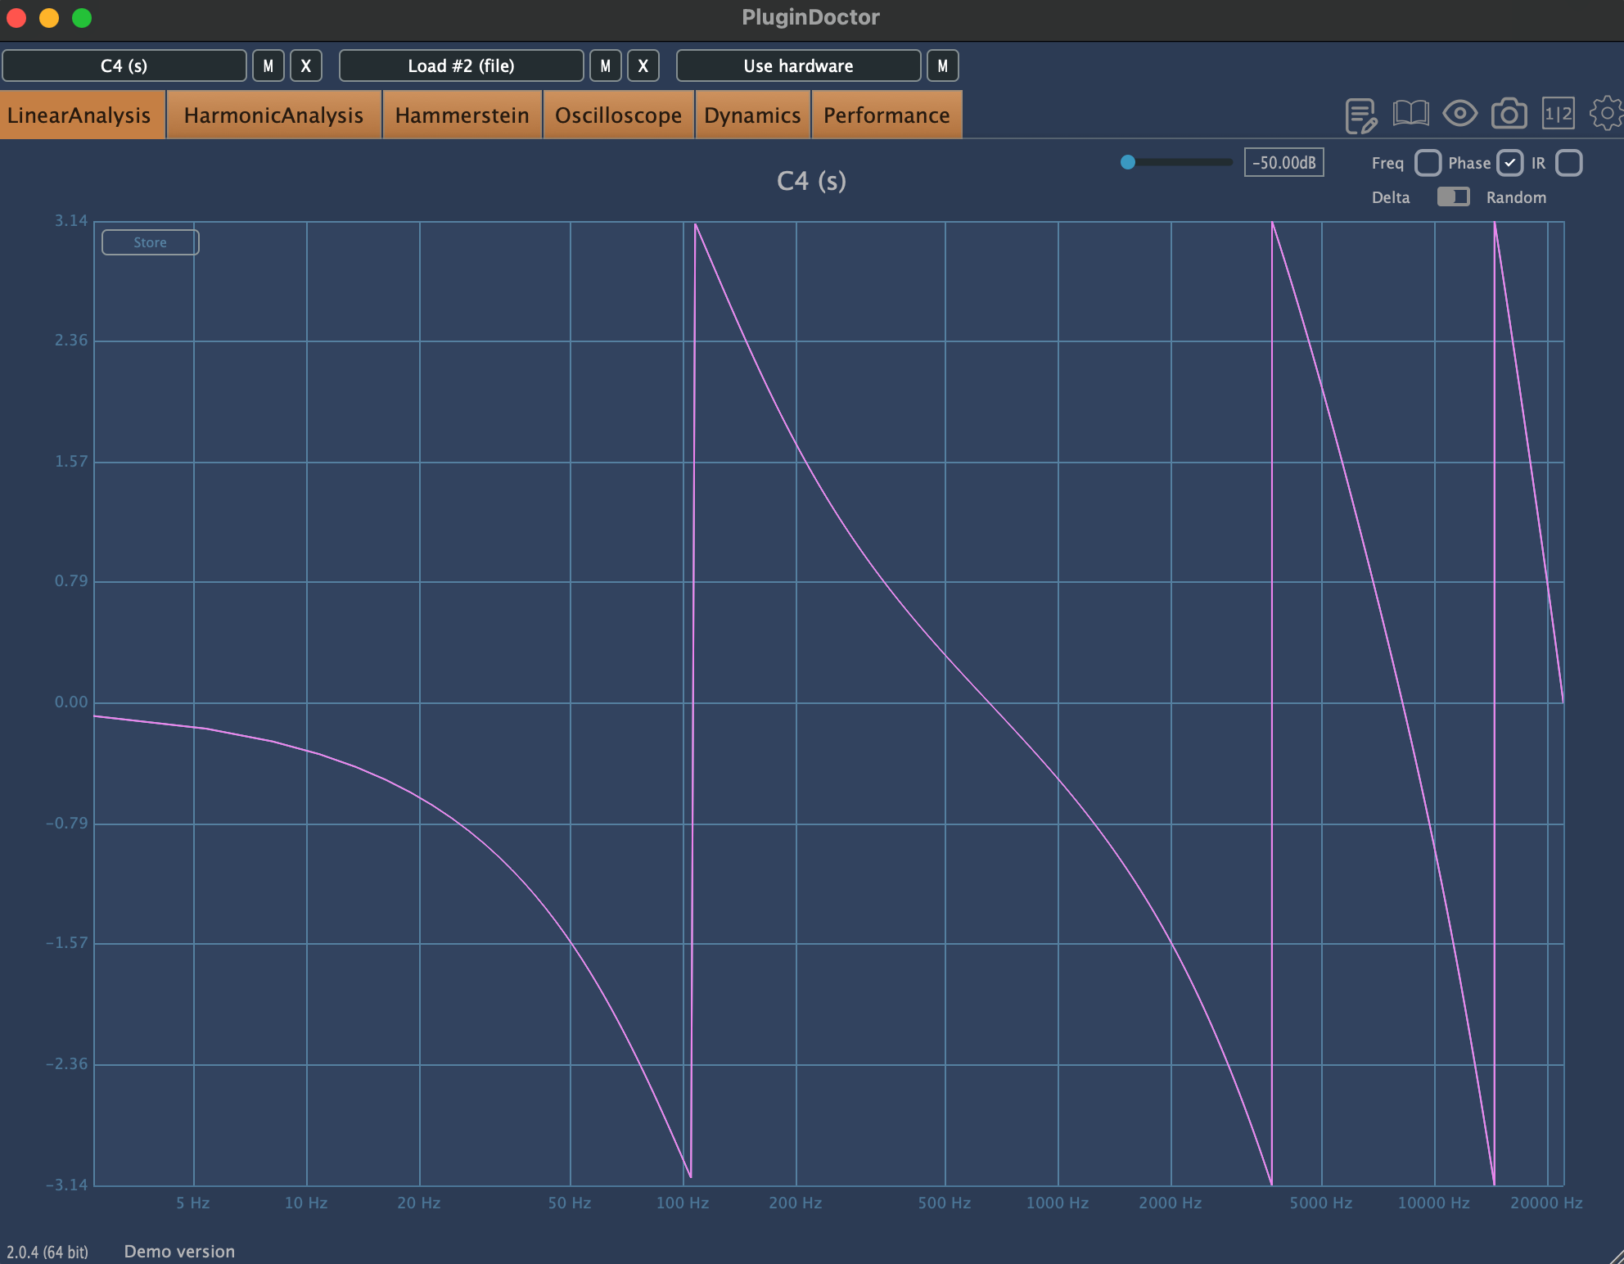
Task: Click the 1|2 channel compare icon
Action: [x=1558, y=114]
